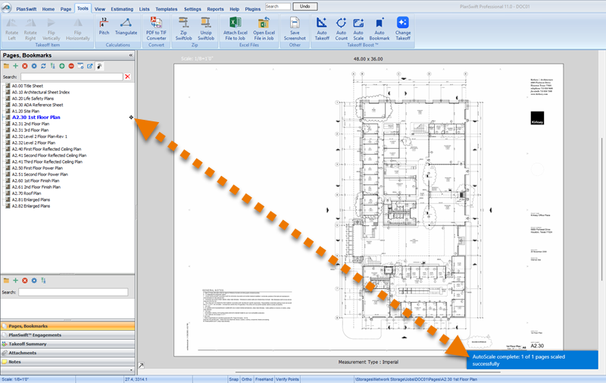The width and height of the screenshot is (606, 383).
Task: Click Change Takeoff
Action: point(403,30)
